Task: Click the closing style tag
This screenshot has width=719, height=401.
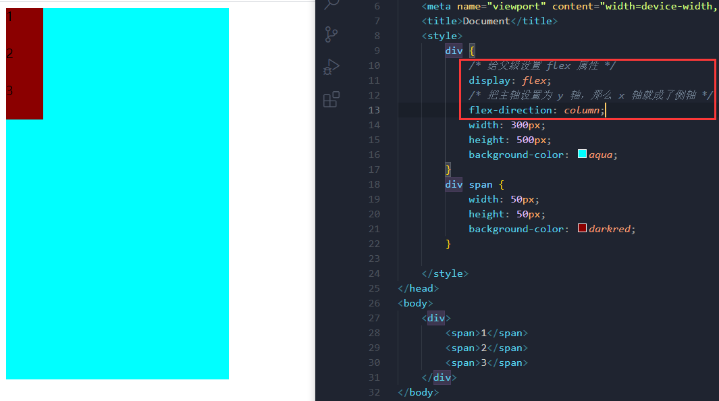Action: (x=444, y=273)
